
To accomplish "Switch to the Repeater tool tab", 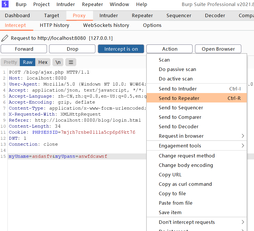I will tap(142, 15).
